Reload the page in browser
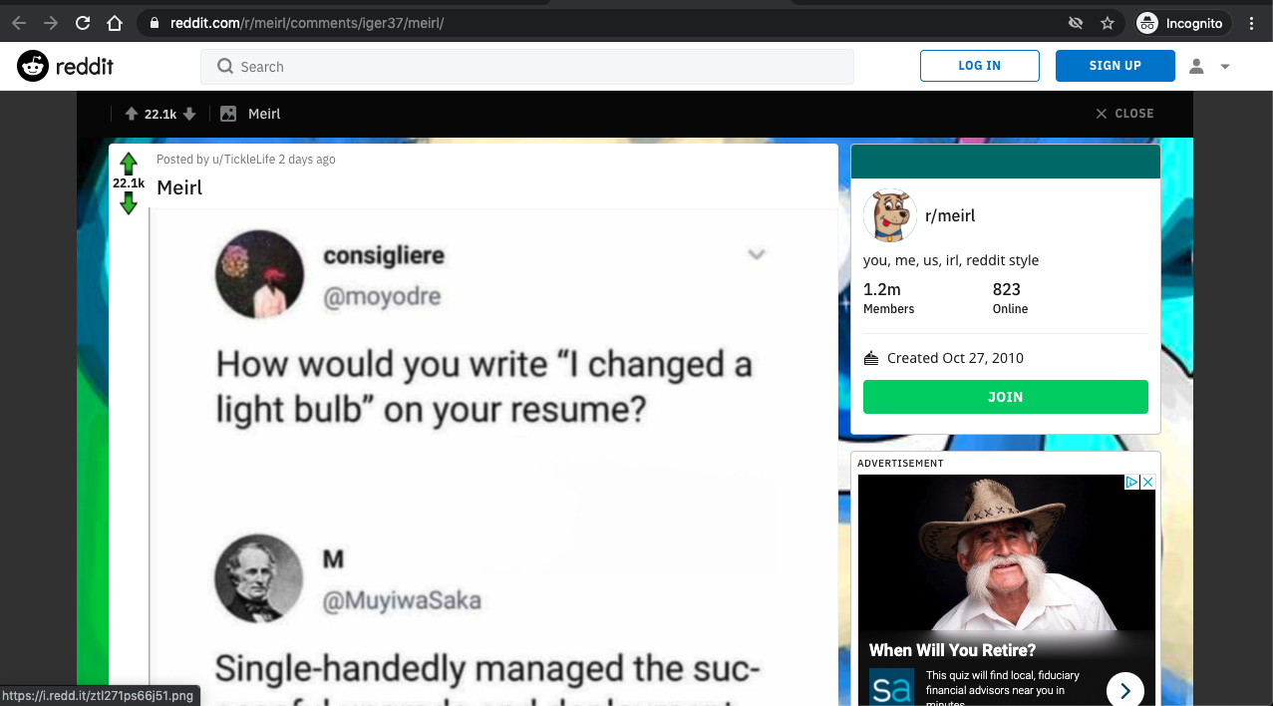 [83, 23]
